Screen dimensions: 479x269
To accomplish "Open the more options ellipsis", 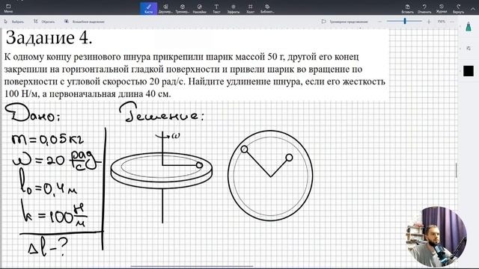I will tap(452, 22).
